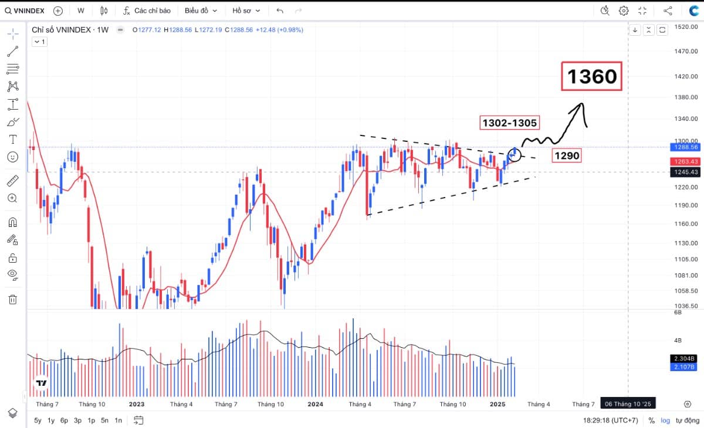Maximize chart pane button
704x428 pixels.
[x=662, y=30]
